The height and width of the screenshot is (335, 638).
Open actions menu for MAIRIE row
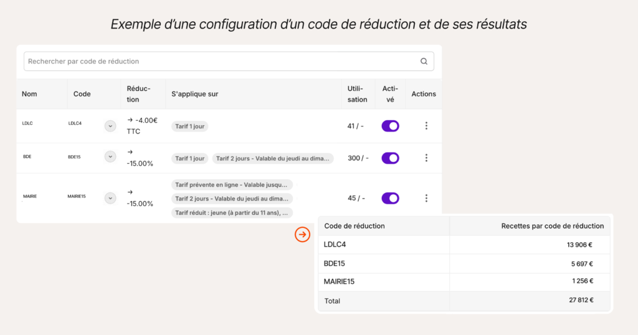[426, 198]
